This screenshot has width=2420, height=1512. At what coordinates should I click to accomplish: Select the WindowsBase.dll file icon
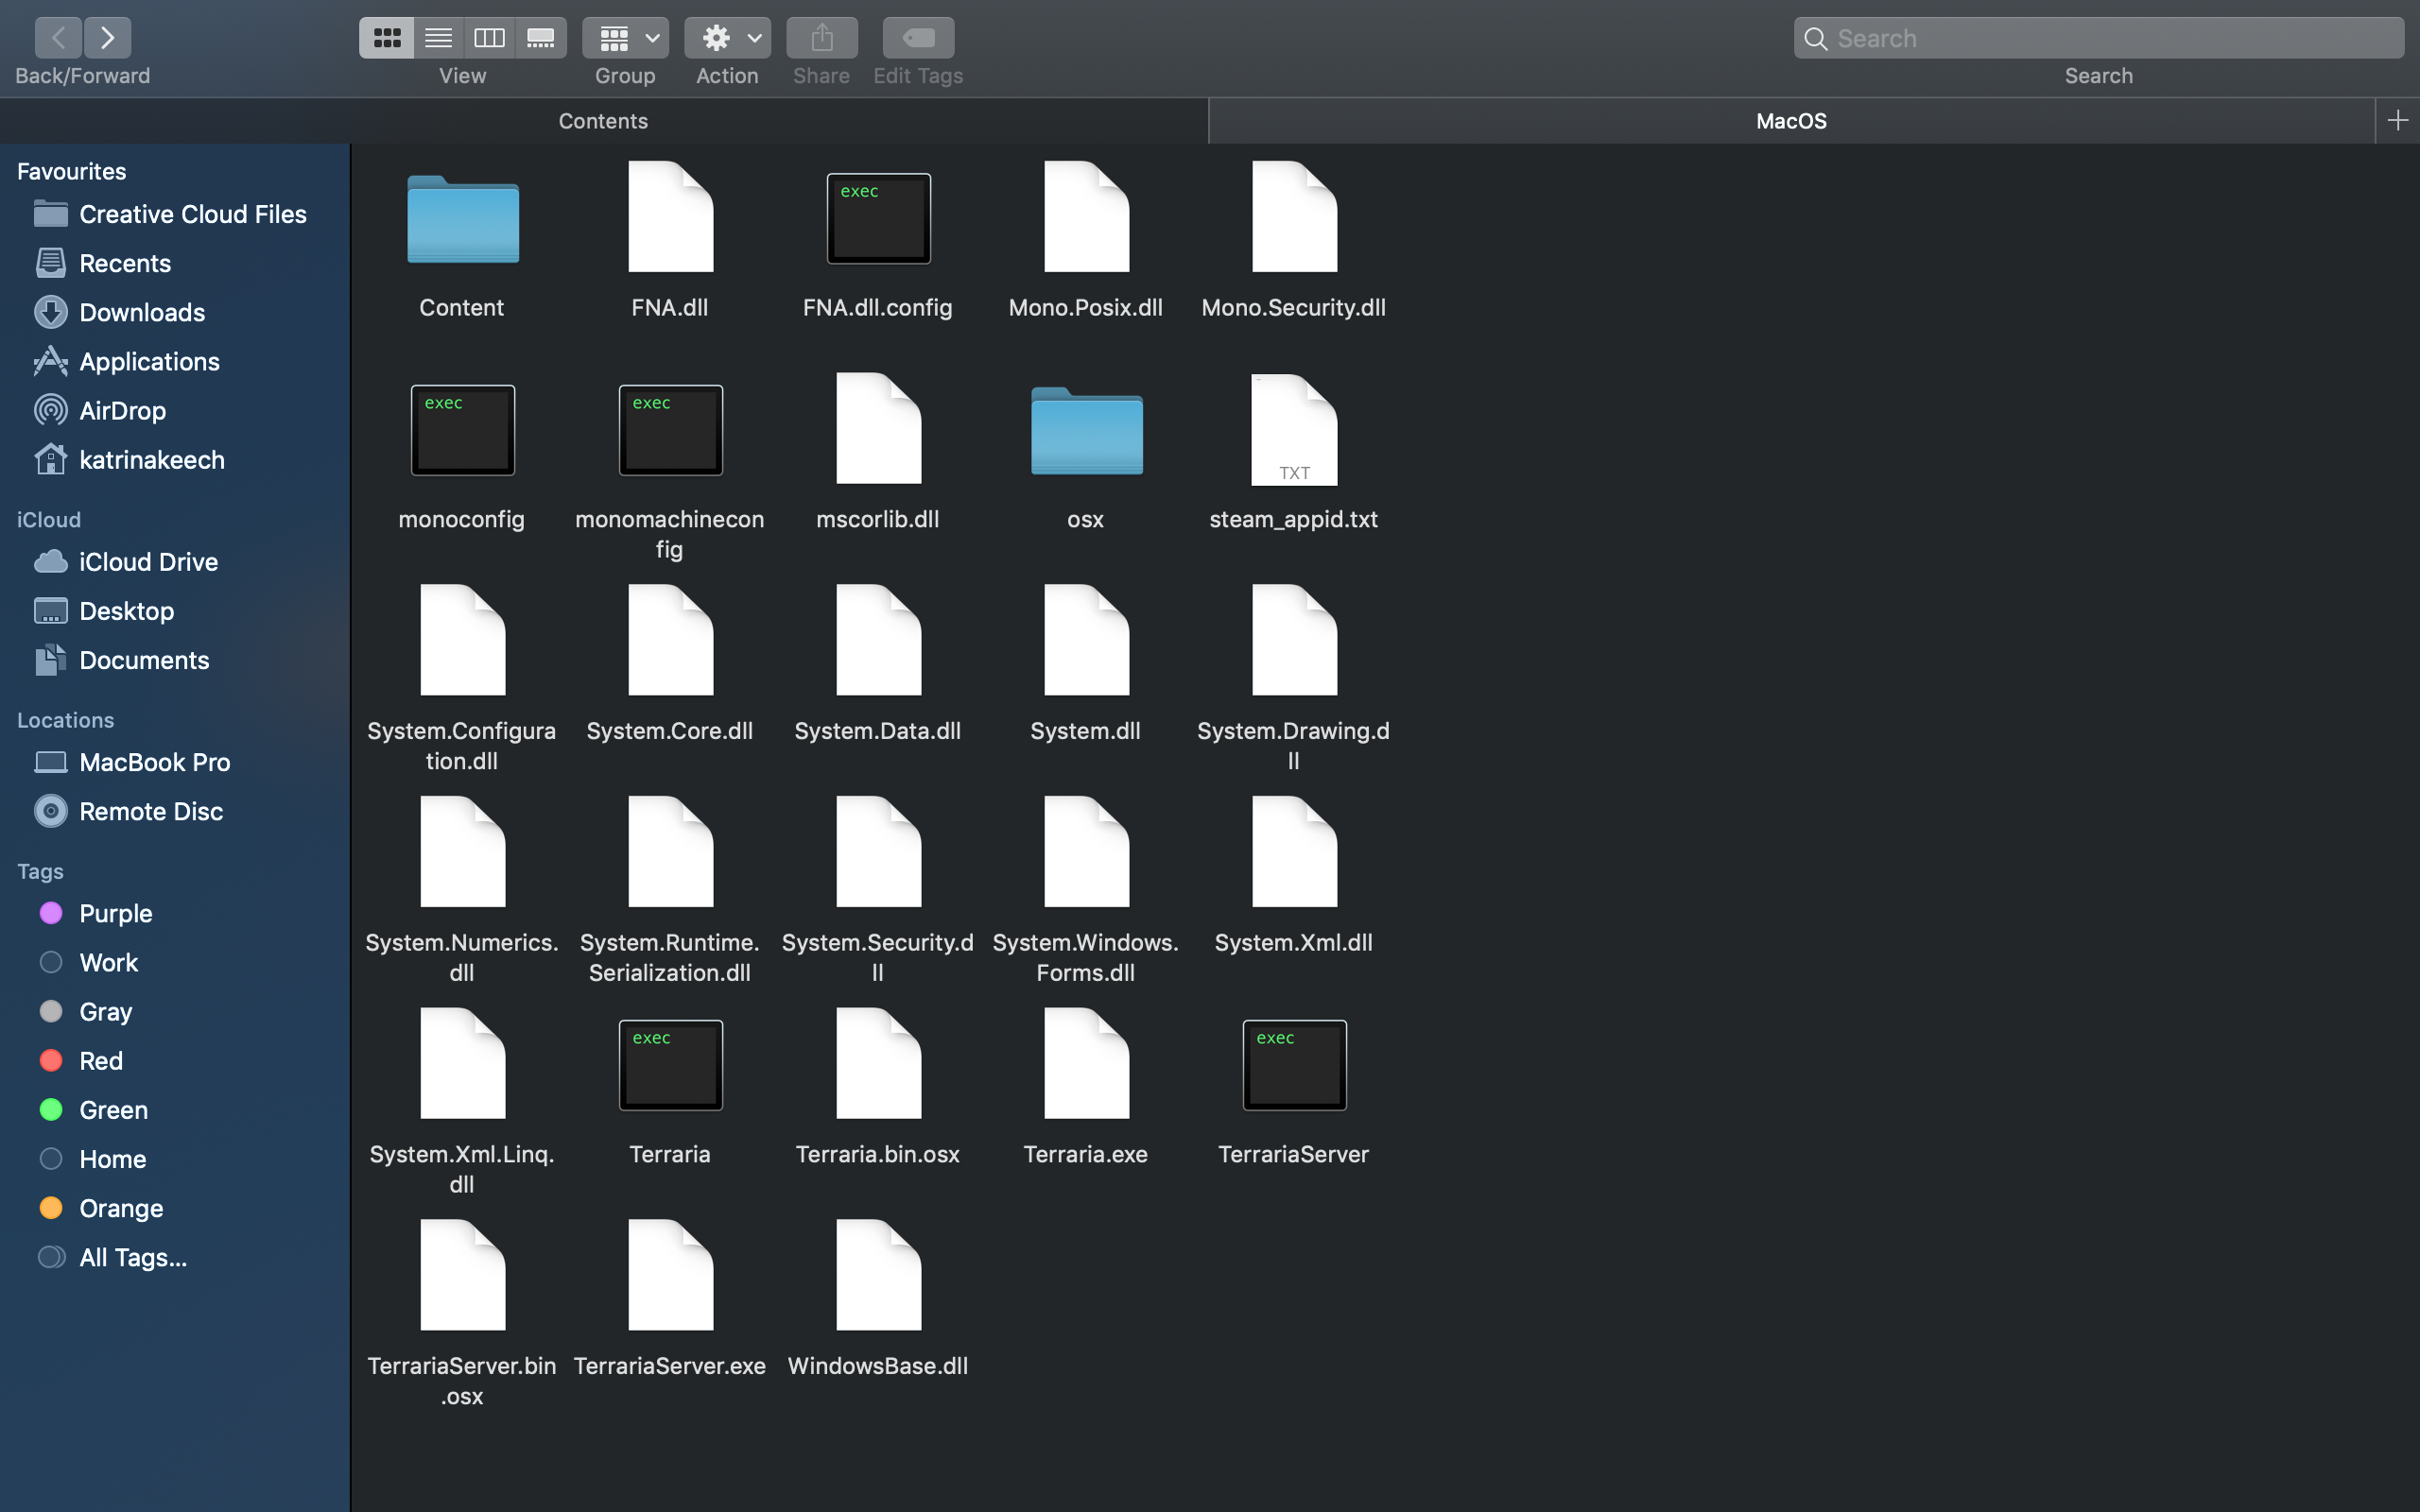click(878, 1275)
